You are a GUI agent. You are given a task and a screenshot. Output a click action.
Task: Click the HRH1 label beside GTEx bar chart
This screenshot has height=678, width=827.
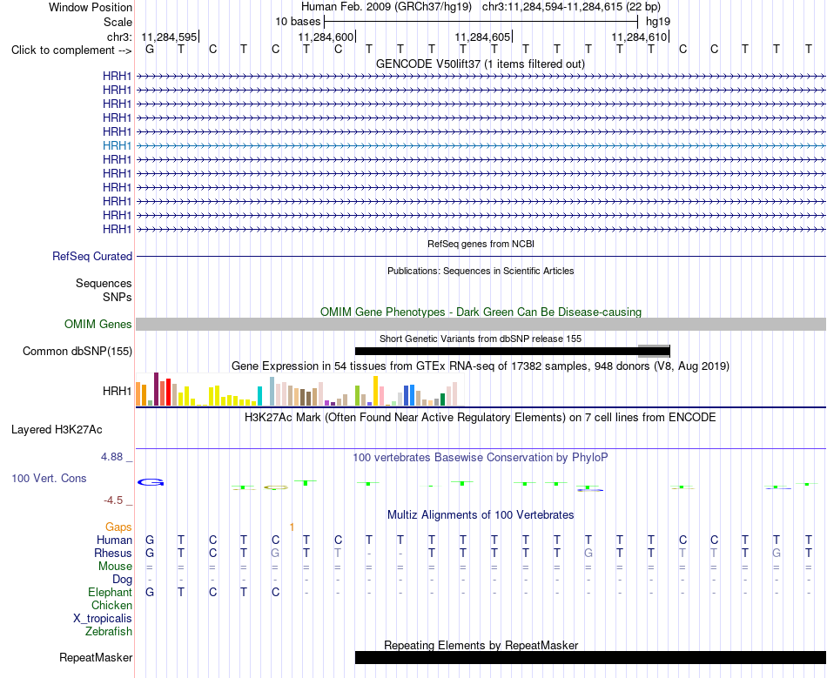click(118, 391)
